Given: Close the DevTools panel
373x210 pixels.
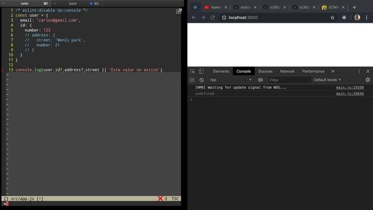Looking at the screenshot, I should 368,71.
